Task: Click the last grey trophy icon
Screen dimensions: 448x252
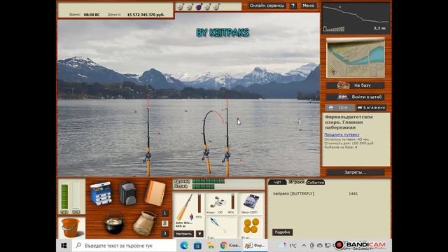Action: (216, 6)
